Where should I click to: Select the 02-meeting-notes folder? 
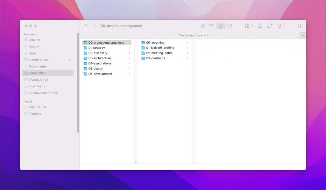(x=165, y=53)
